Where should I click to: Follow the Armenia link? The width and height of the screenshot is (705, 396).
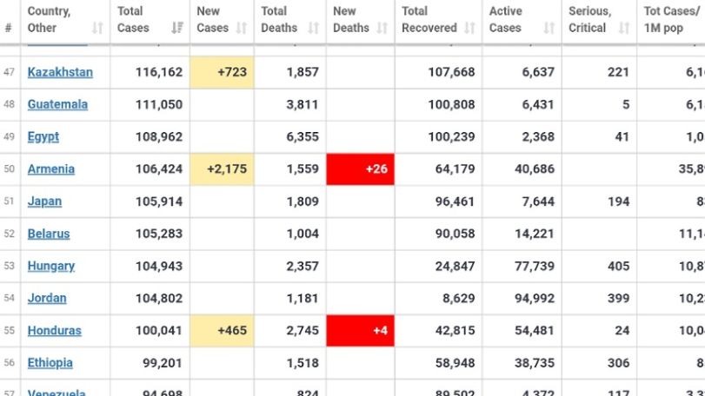click(x=51, y=169)
